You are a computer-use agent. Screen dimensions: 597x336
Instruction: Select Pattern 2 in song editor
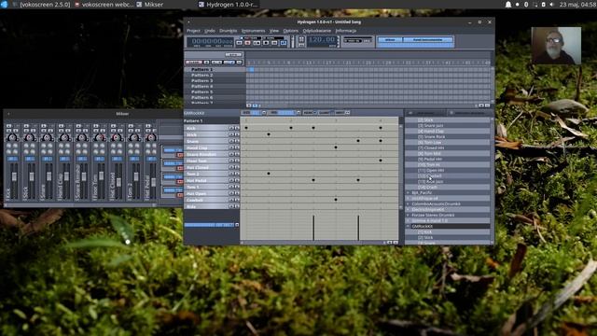click(201, 75)
